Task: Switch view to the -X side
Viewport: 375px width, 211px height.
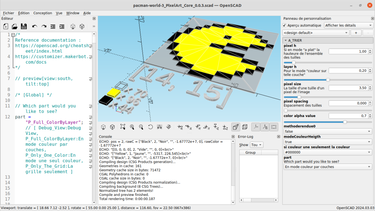Action: pos(189,127)
